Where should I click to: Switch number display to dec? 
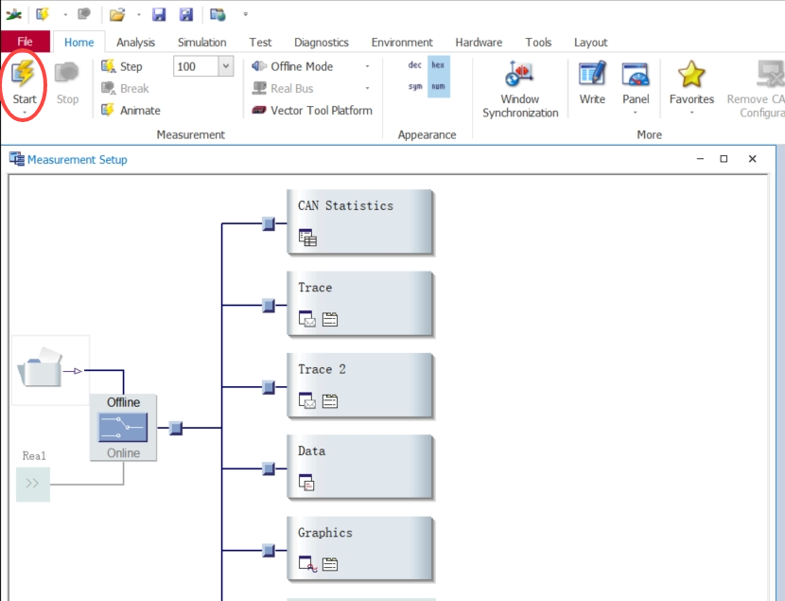415,65
